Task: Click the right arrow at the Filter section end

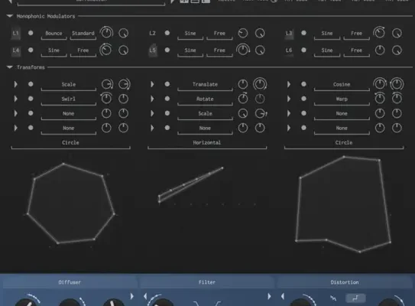Action: point(269,296)
